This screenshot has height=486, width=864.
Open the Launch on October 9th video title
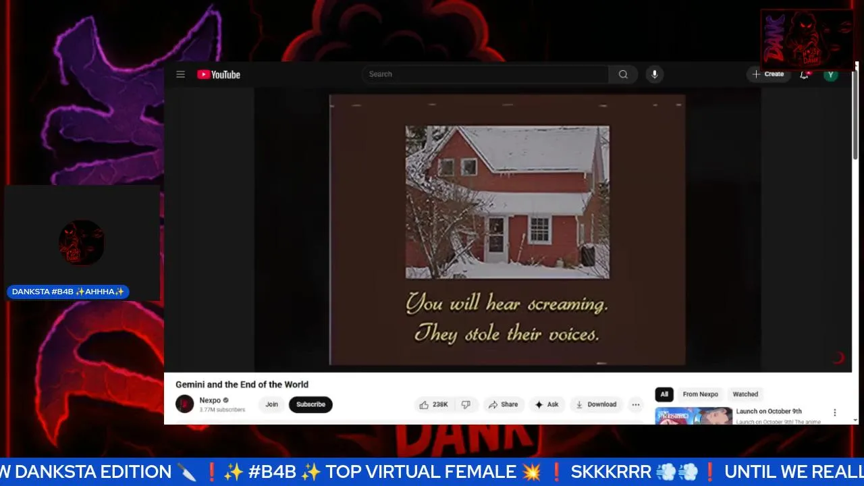[x=769, y=411]
